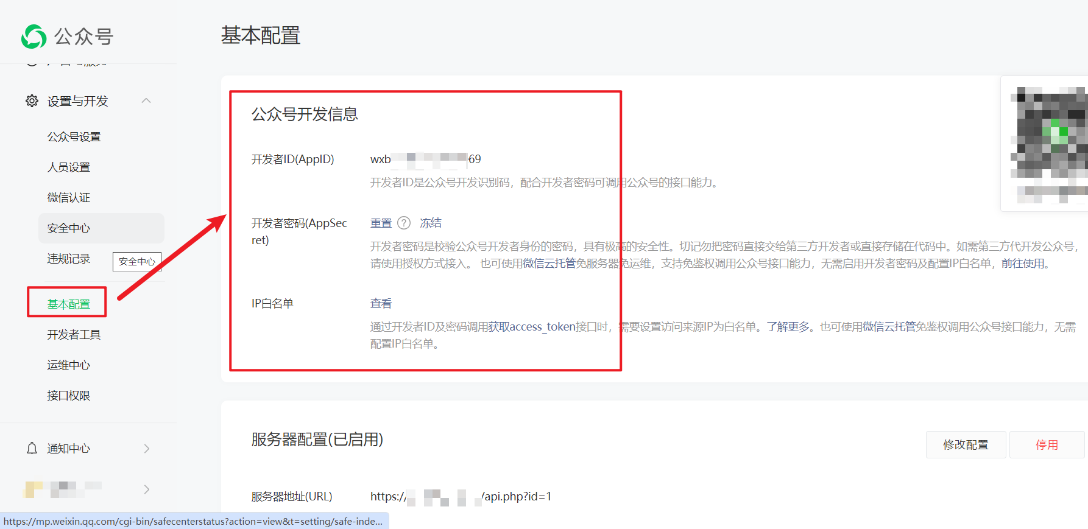Click the WeChat 公众号 logo icon
The width and height of the screenshot is (1088, 529).
34,37
